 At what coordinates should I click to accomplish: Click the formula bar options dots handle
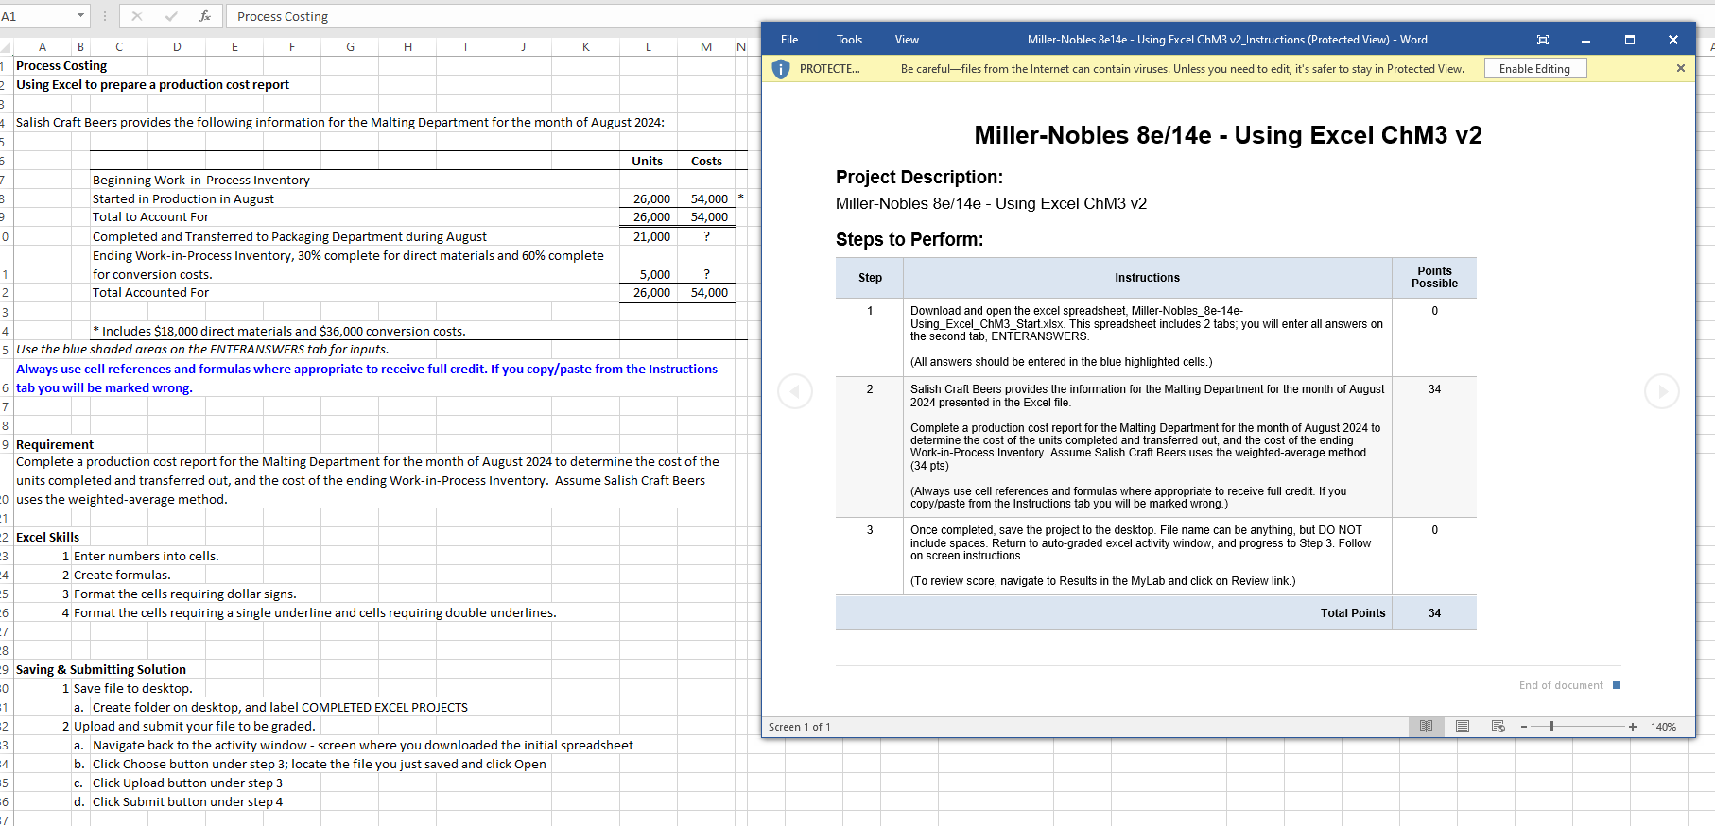(x=105, y=16)
